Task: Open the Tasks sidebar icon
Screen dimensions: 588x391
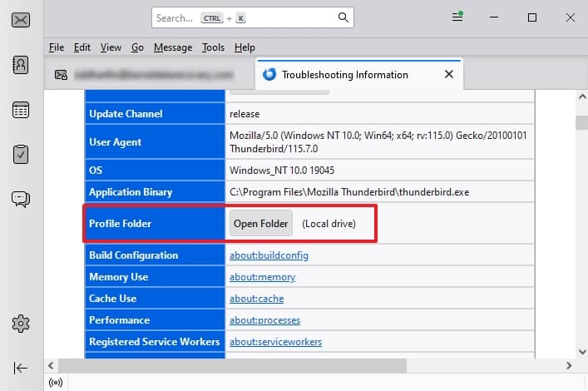Action: [x=21, y=154]
